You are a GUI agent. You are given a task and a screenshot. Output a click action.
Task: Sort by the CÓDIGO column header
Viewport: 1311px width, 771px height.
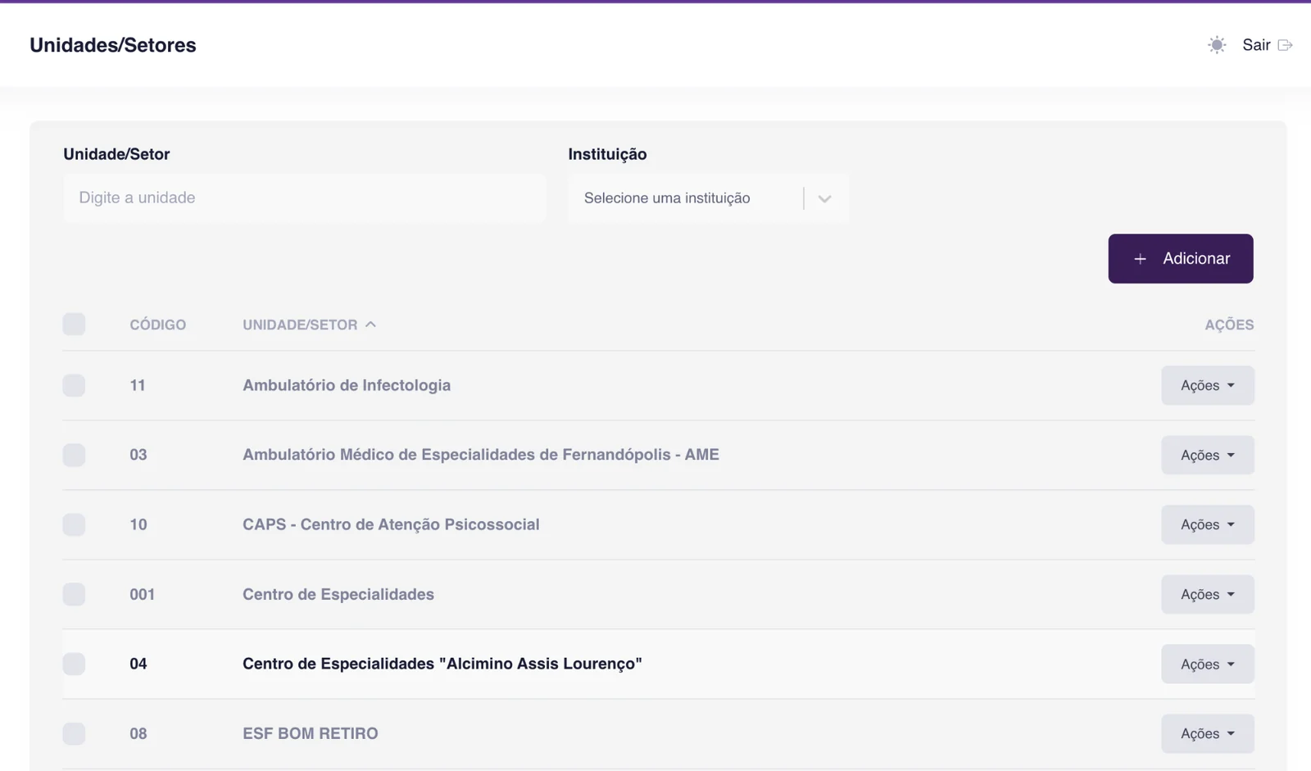pos(157,324)
